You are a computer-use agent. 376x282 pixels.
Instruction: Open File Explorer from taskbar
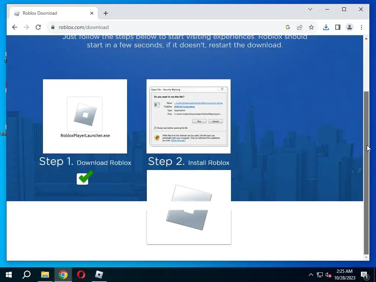coord(45,275)
